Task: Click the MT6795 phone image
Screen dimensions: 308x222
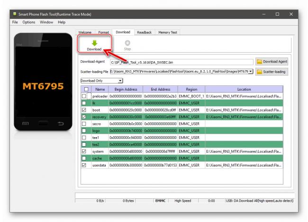Action: 43,82
